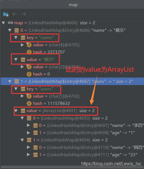
Task: Collapse the root map LinkedHashMap@4660 node
Action: pyautogui.click(x=3, y=23)
